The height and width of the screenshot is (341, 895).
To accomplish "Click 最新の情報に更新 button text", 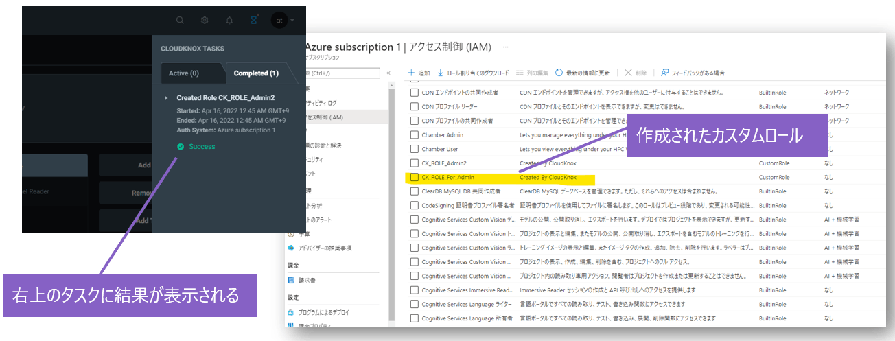I will 588,73.
